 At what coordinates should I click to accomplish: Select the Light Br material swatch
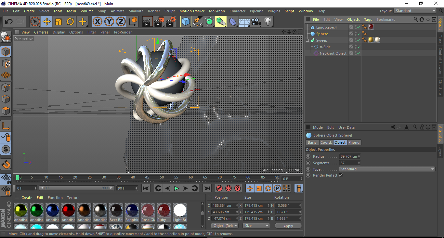pos(180,213)
